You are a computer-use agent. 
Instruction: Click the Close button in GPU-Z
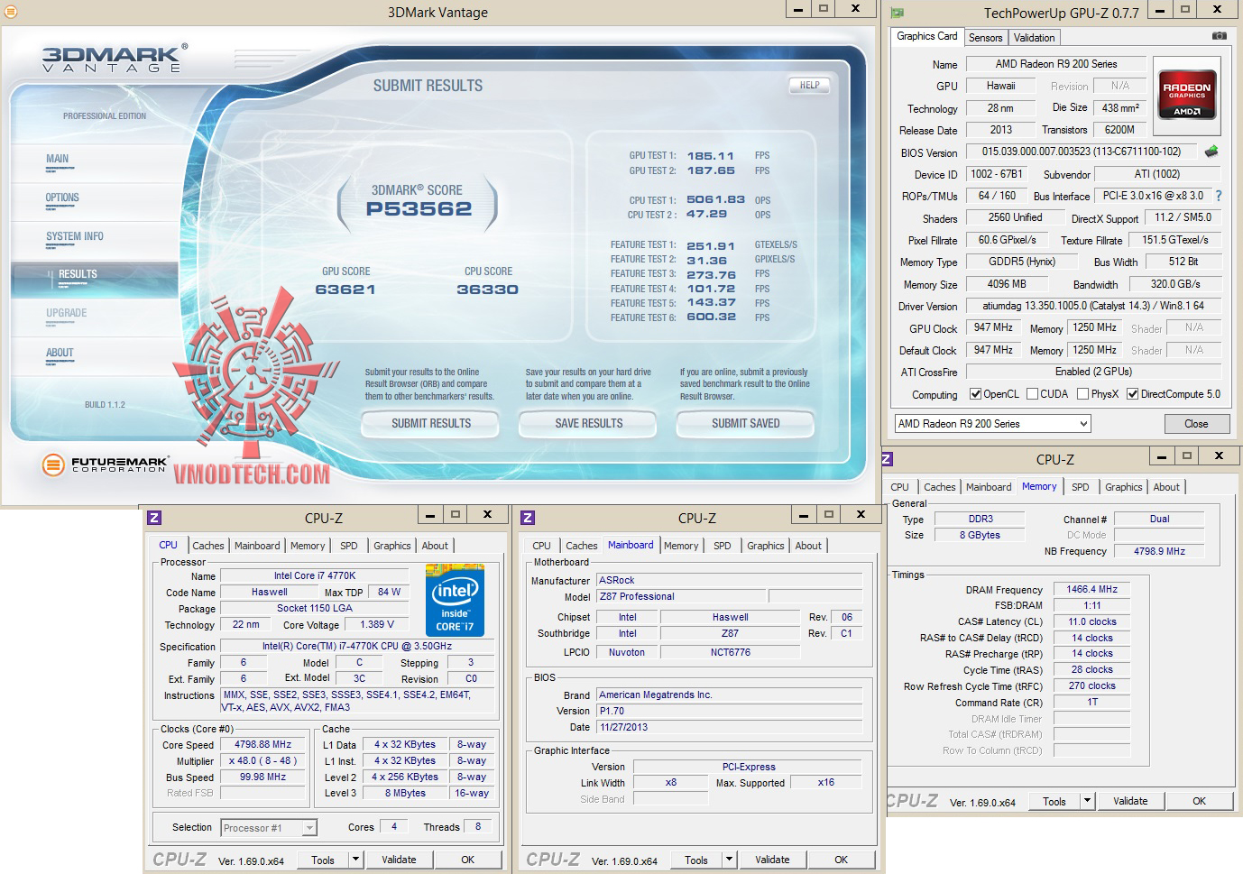coord(1196,424)
